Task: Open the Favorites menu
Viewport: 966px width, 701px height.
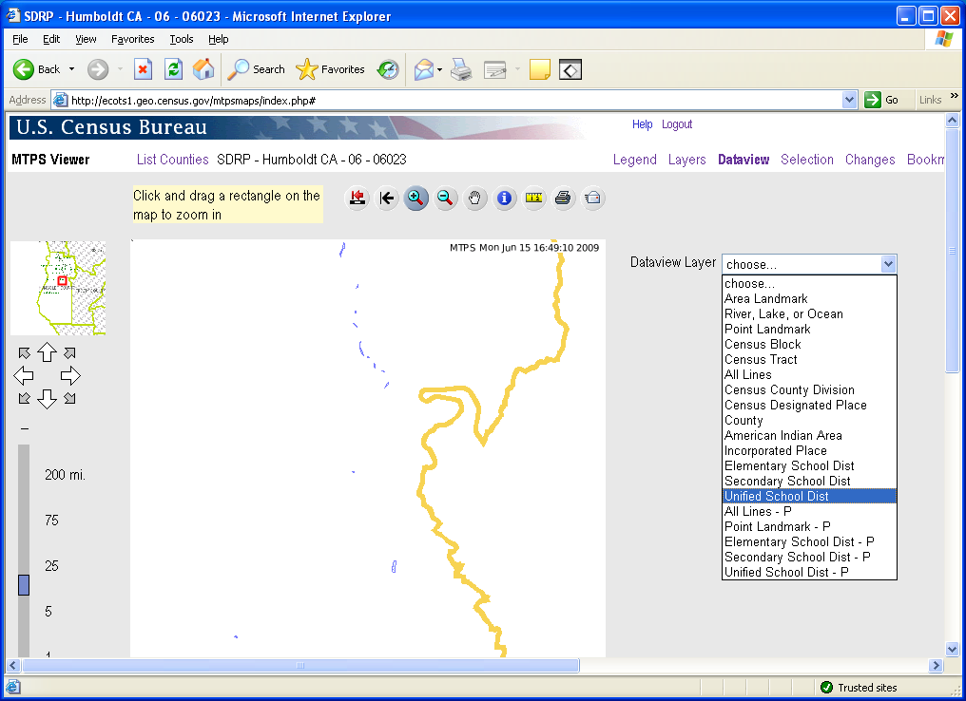Action: tap(132, 39)
